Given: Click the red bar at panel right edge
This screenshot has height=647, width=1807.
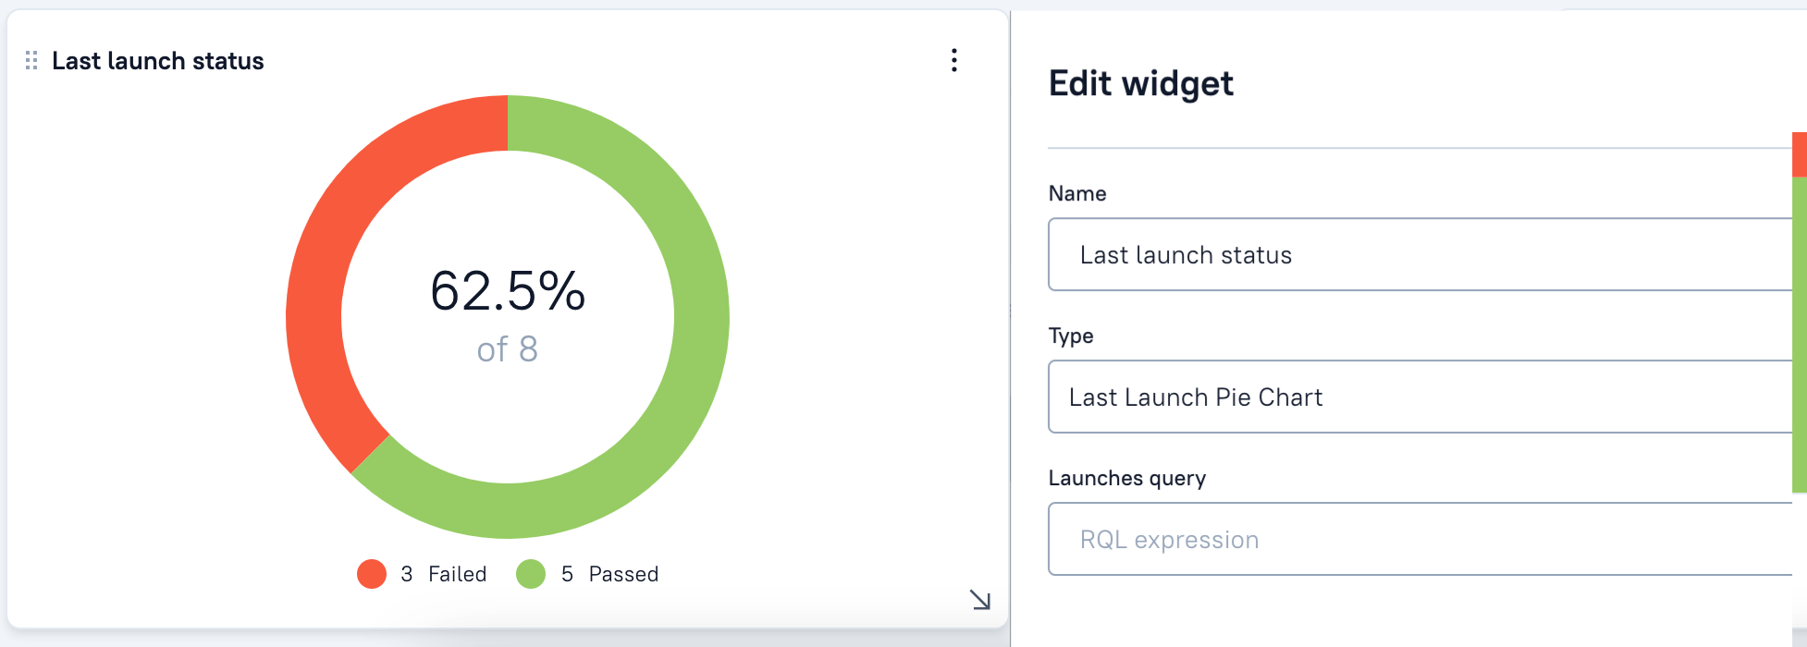Looking at the screenshot, I should tap(1799, 154).
